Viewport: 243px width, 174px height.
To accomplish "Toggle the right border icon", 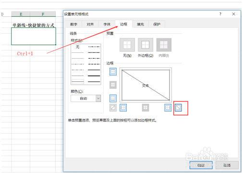I will (x=168, y=108).
